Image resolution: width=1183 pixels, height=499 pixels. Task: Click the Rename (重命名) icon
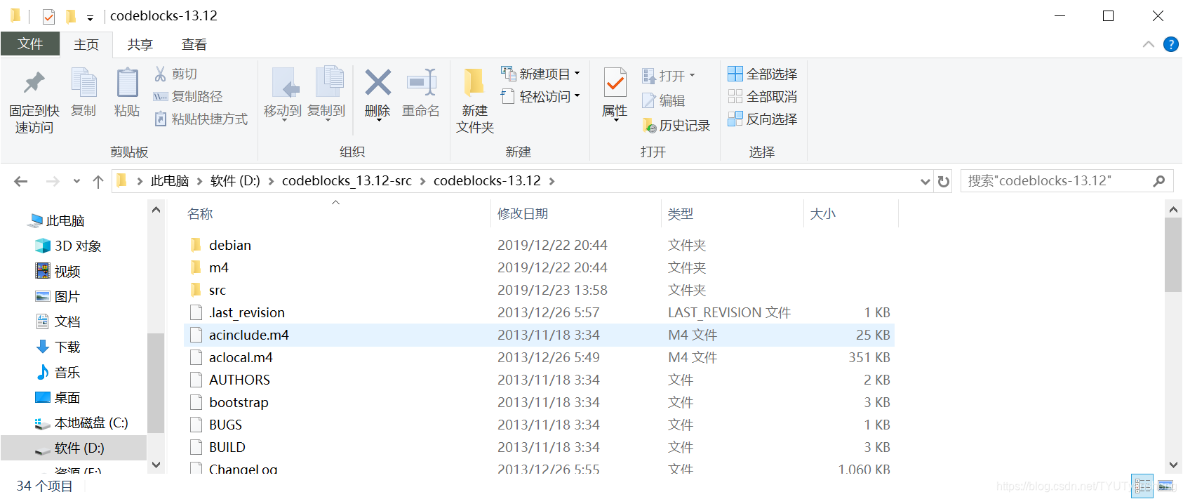coord(421,83)
